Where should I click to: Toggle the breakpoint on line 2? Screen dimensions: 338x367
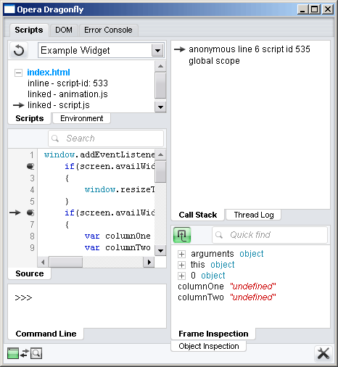[x=30, y=166]
